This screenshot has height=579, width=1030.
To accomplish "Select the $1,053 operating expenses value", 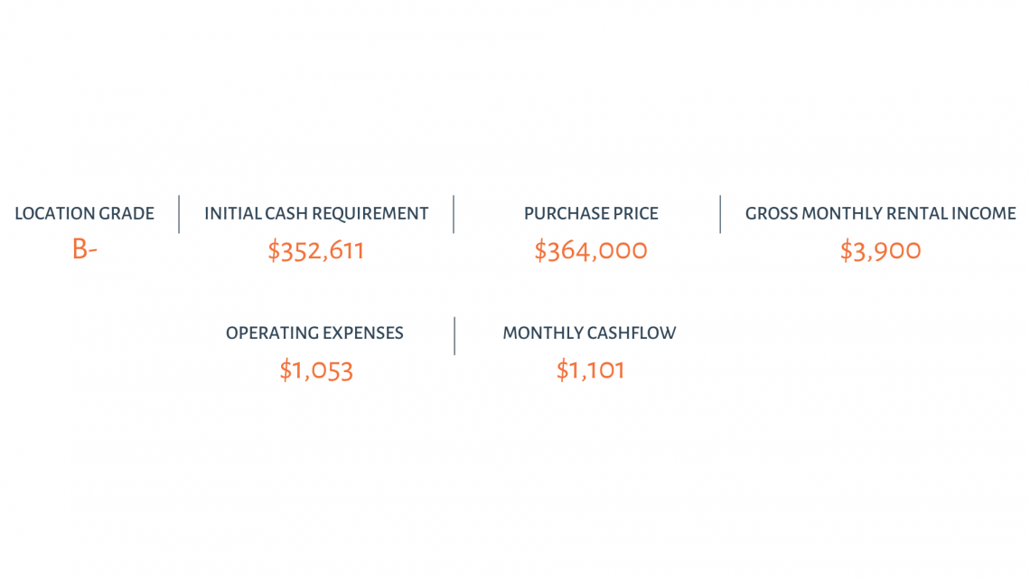I will 316,370.
